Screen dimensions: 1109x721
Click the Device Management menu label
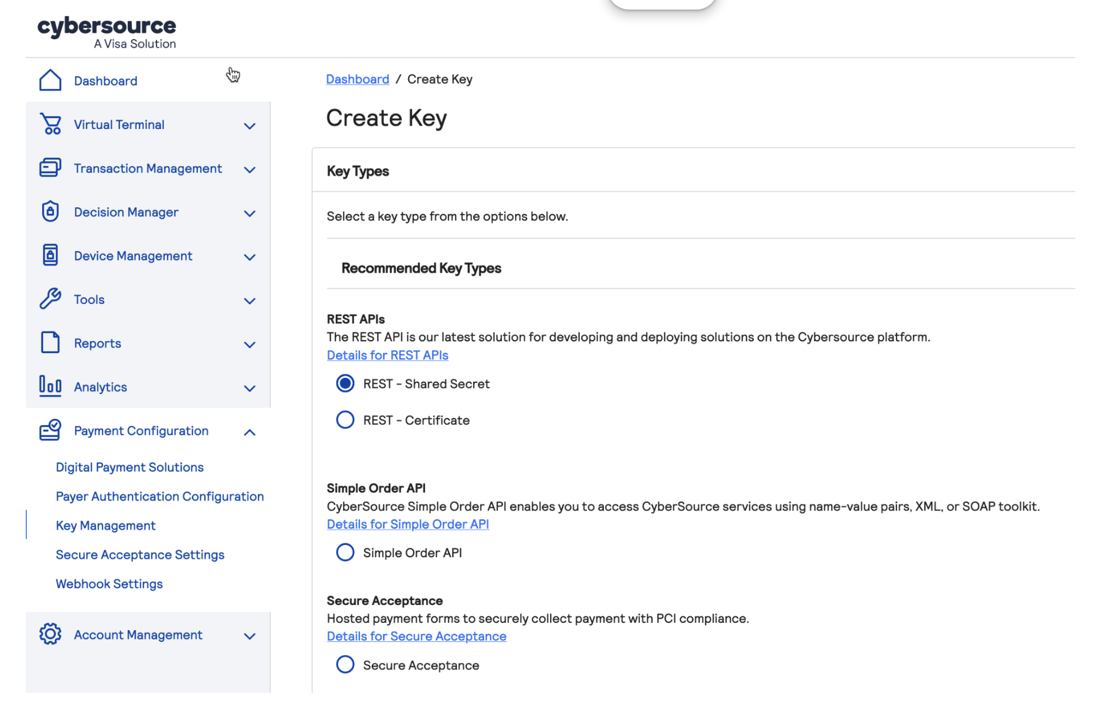133,256
